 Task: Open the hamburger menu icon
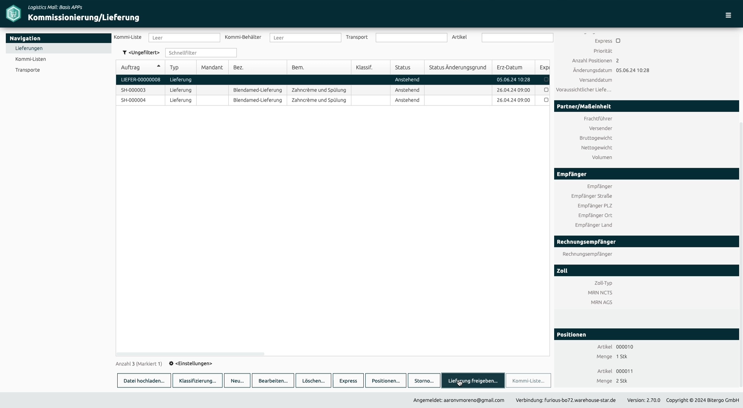click(x=728, y=15)
